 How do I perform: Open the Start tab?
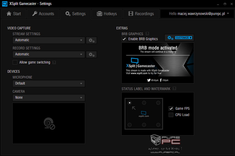(x=14, y=14)
